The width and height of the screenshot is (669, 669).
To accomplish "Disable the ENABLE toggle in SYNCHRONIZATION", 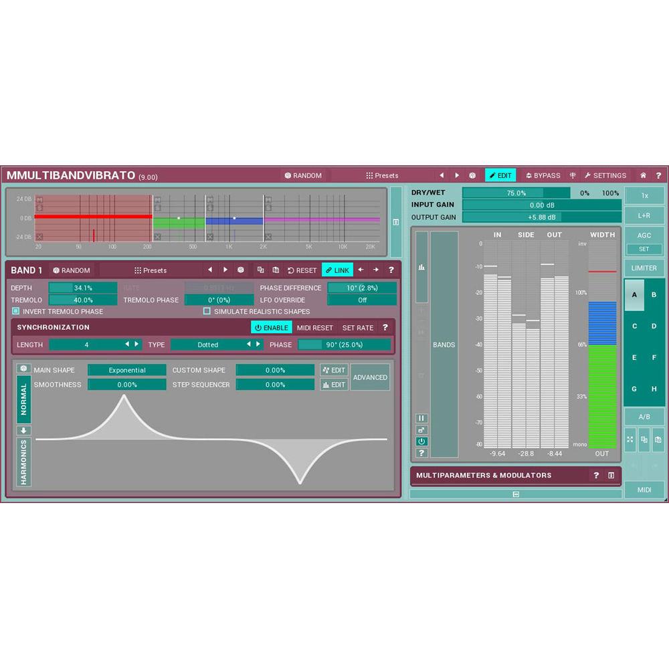I will click(x=271, y=327).
